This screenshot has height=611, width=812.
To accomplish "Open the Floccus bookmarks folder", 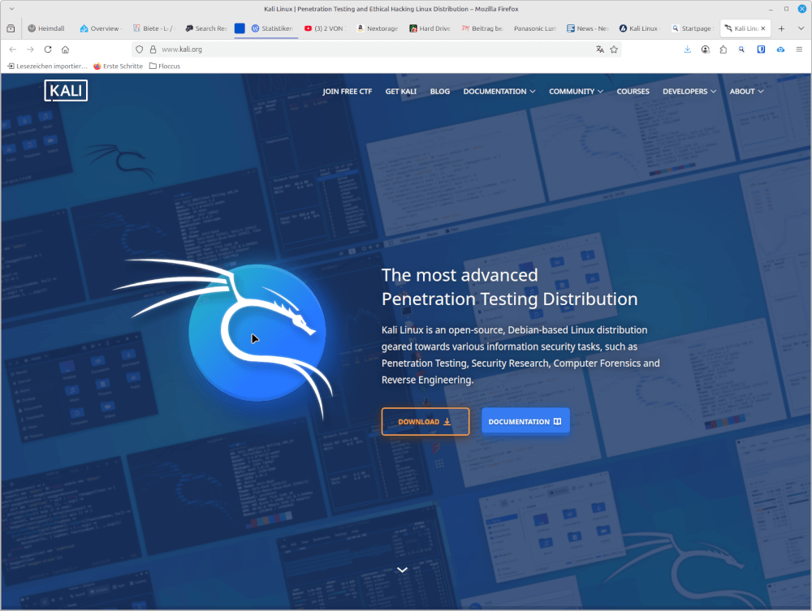I will pos(165,67).
